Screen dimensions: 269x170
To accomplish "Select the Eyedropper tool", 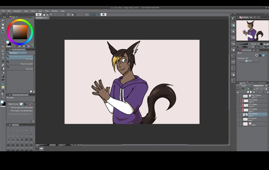I will [x=3, y=43].
